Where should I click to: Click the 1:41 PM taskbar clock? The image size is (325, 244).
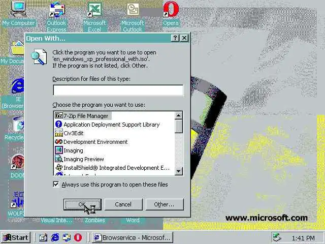[x=303, y=238]
